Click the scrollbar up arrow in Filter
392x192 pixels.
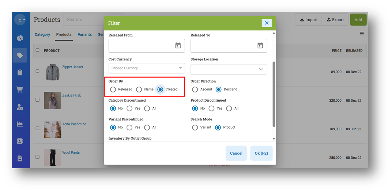click(x=274, y=33)
